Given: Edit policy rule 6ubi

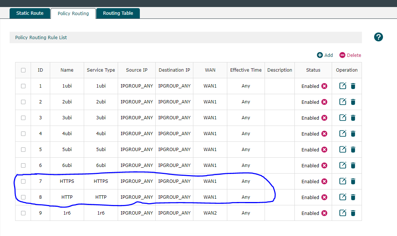Looking at the screenshot, I should (342, 165).
